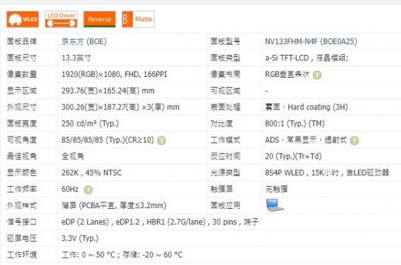Open the 13.3英寸 panel size link
401x265 pixels.
tap(76, 58)
